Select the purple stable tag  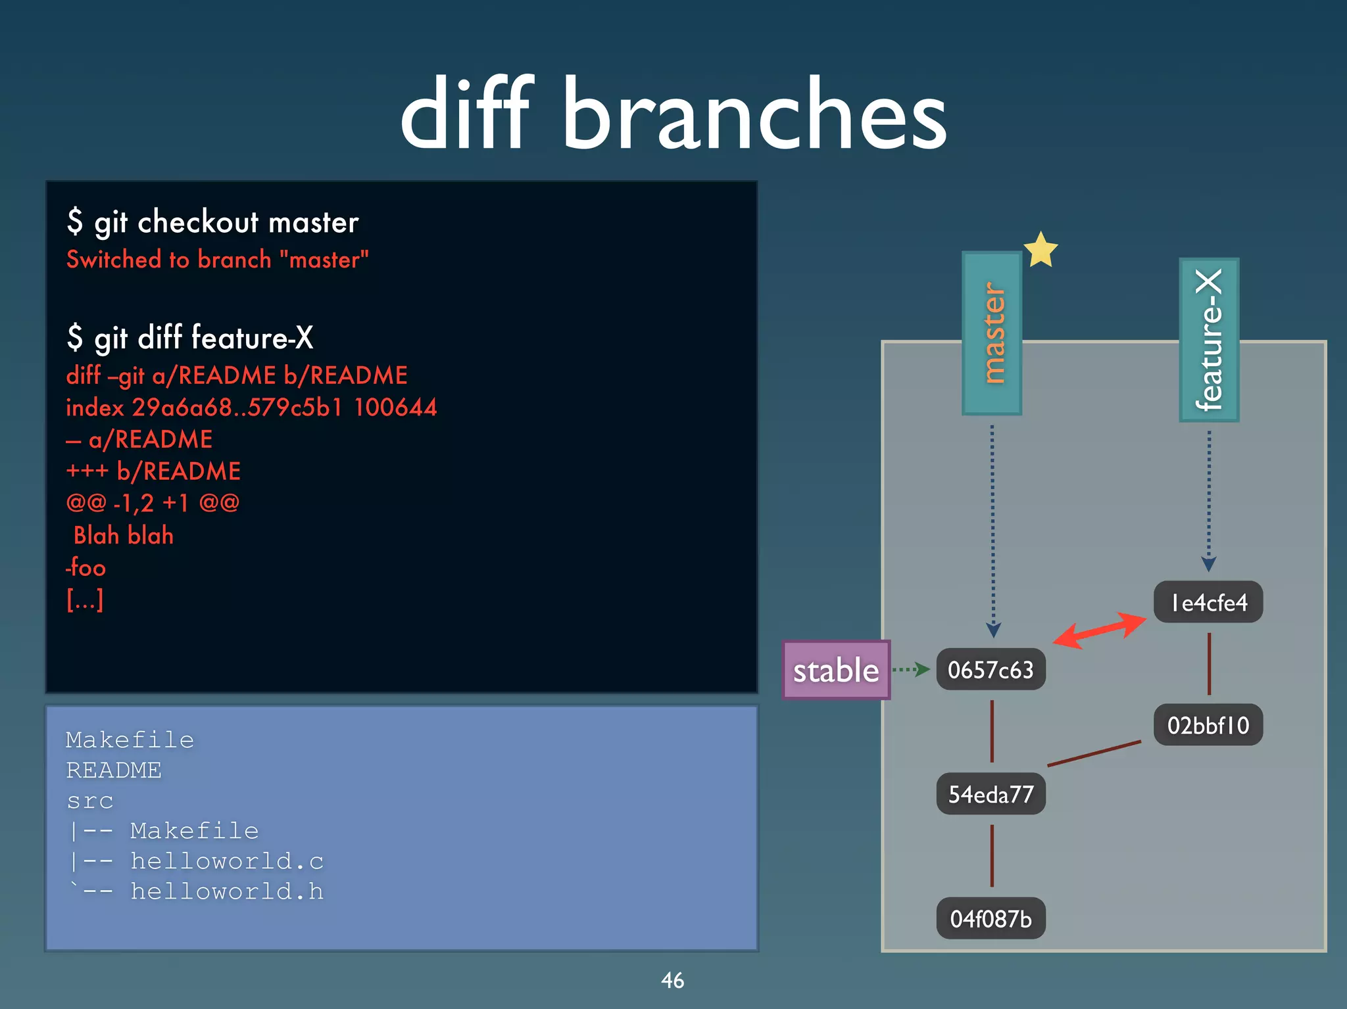(835, 670)
